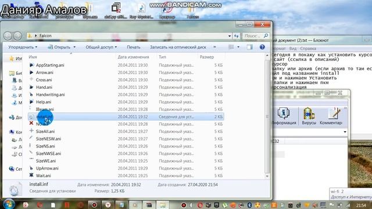Open the view options dropdown arrow
372x209 pixels.
click(x=238, y=47)
